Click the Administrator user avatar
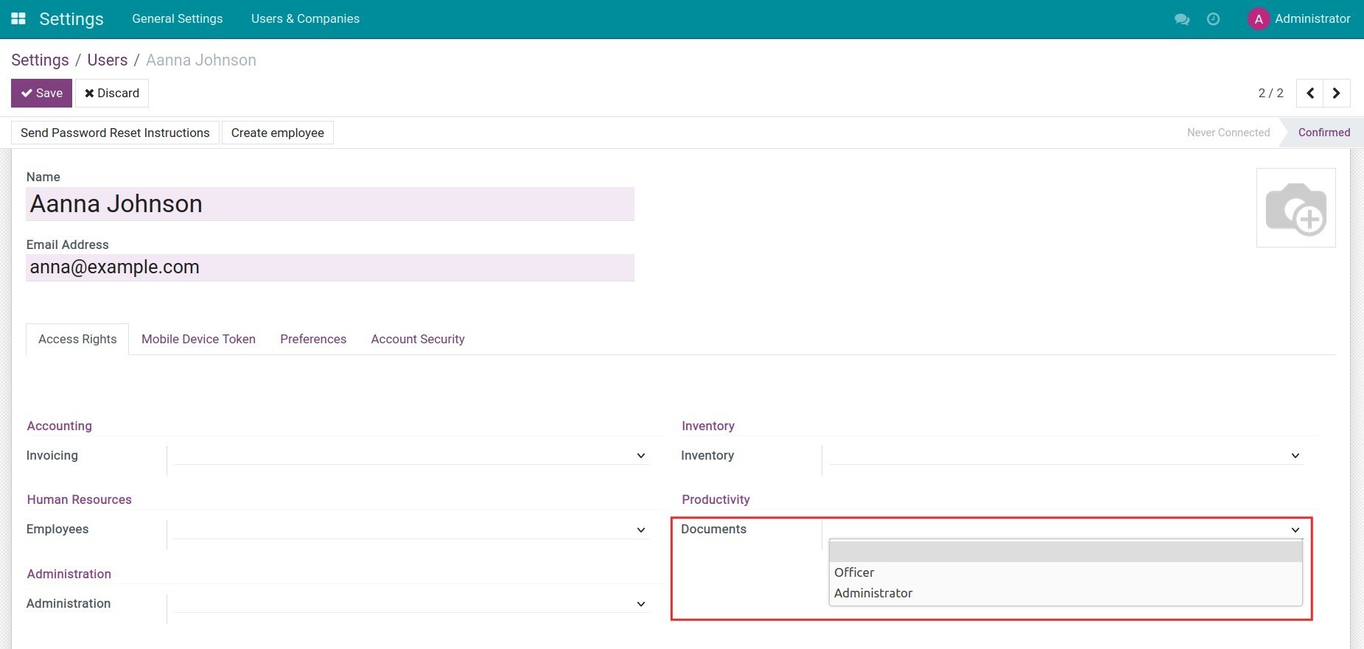 pyautogui.click(x=1259, y=19)
